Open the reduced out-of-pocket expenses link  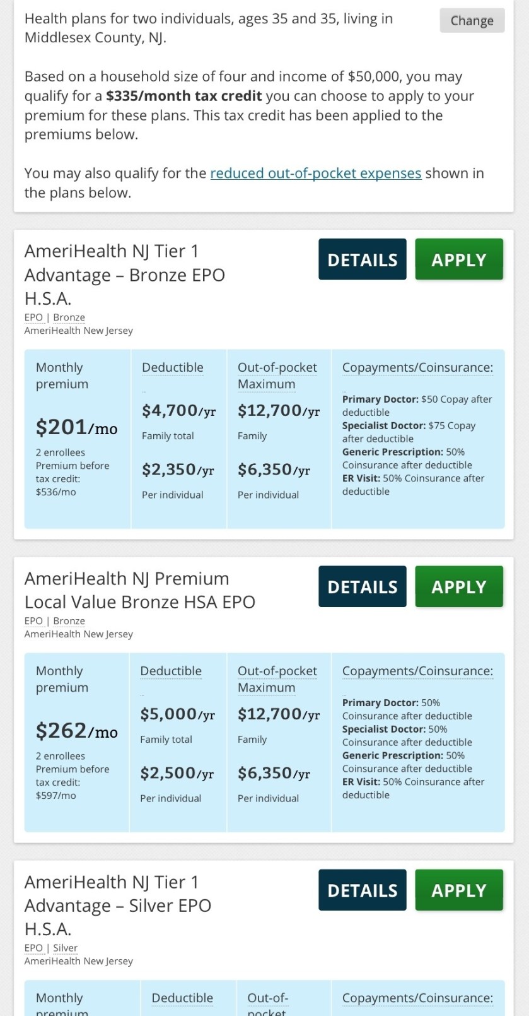tap(315, 174)
